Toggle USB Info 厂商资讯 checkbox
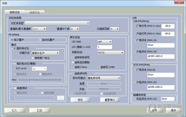 point(135,40)
